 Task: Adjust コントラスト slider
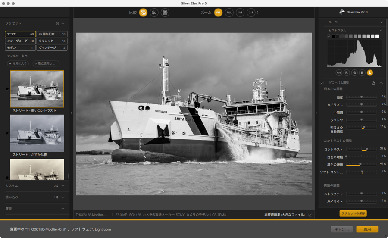(361, 150)
